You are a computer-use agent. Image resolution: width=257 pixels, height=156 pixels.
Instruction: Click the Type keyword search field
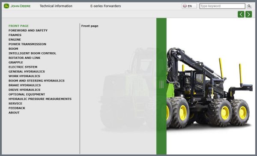222,6
